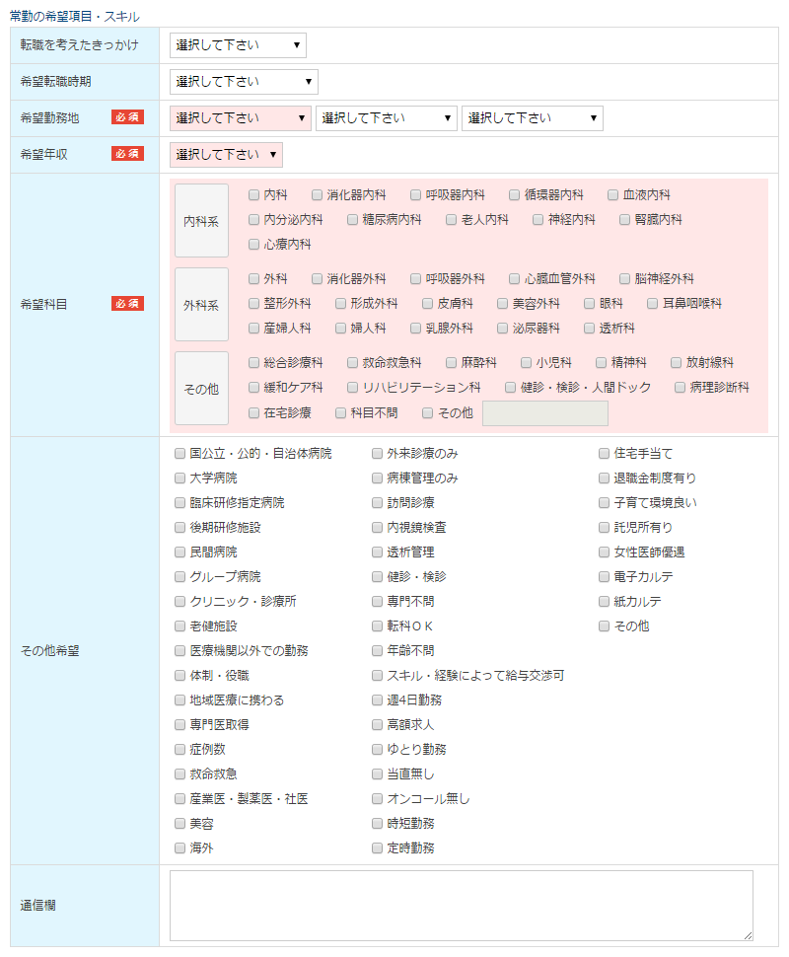Click the その他 group button in 希望科目

pyautogui.click(x=201, y=389)
